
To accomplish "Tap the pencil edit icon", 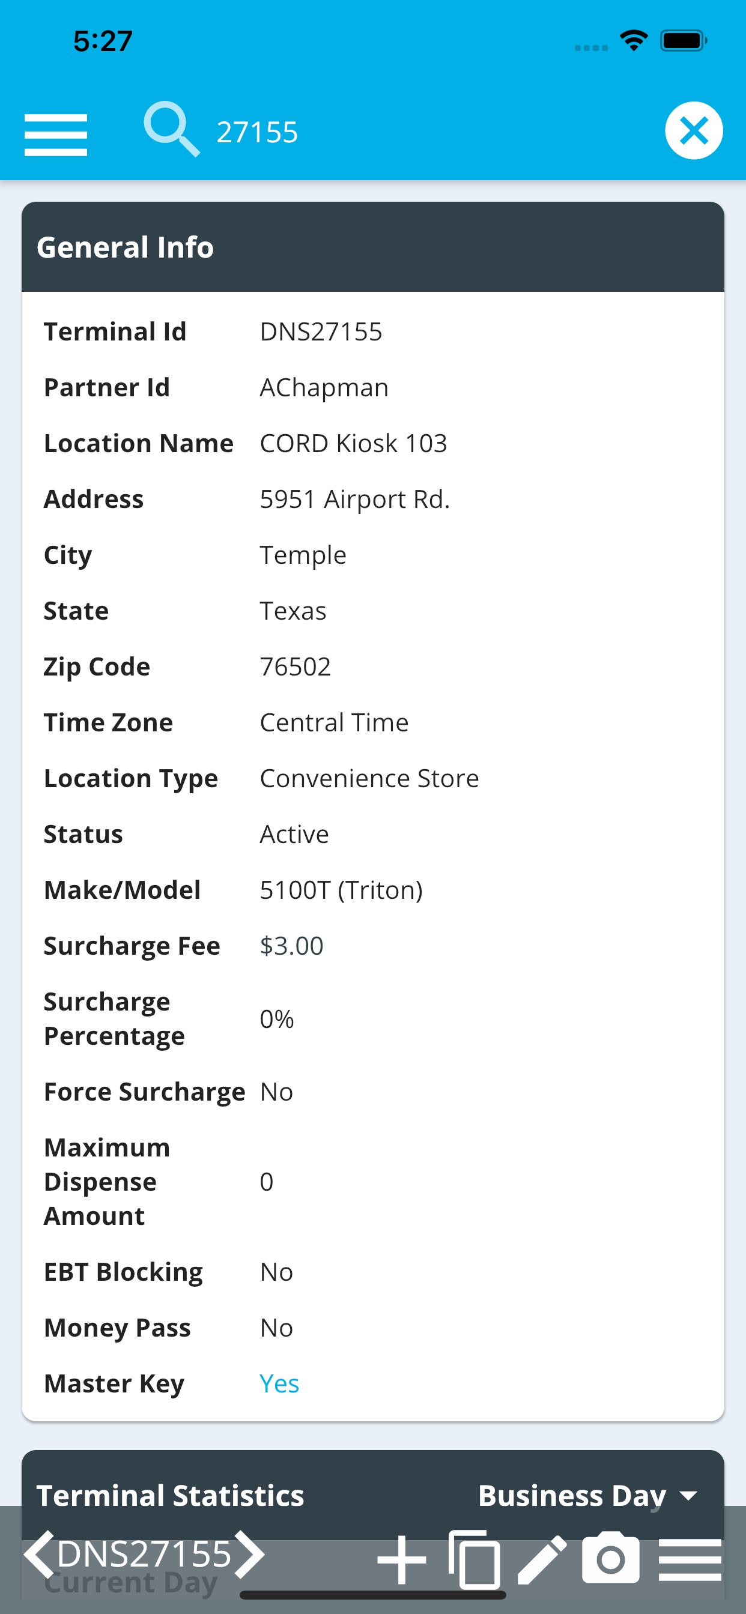I will click(542, 1559).
